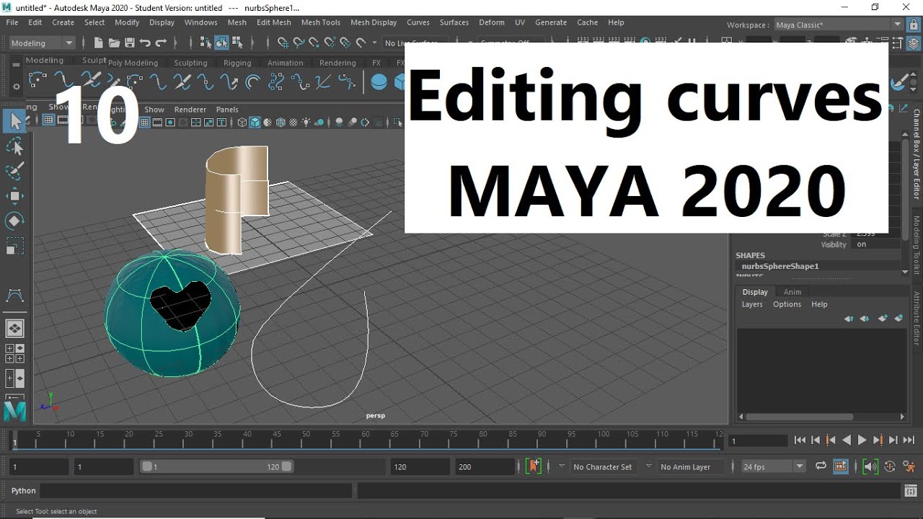
Task: Activate the Lasso select tool
Action: tap(14, 147)
